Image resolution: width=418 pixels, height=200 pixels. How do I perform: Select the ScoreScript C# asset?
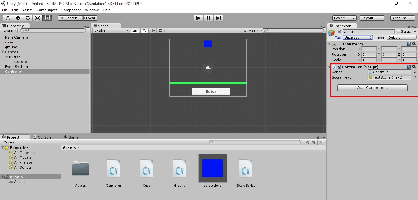(246, 168)
